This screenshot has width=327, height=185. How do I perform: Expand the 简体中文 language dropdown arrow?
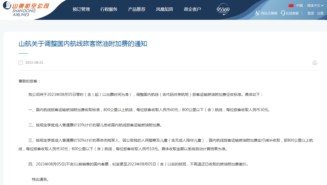coord(322,6)
